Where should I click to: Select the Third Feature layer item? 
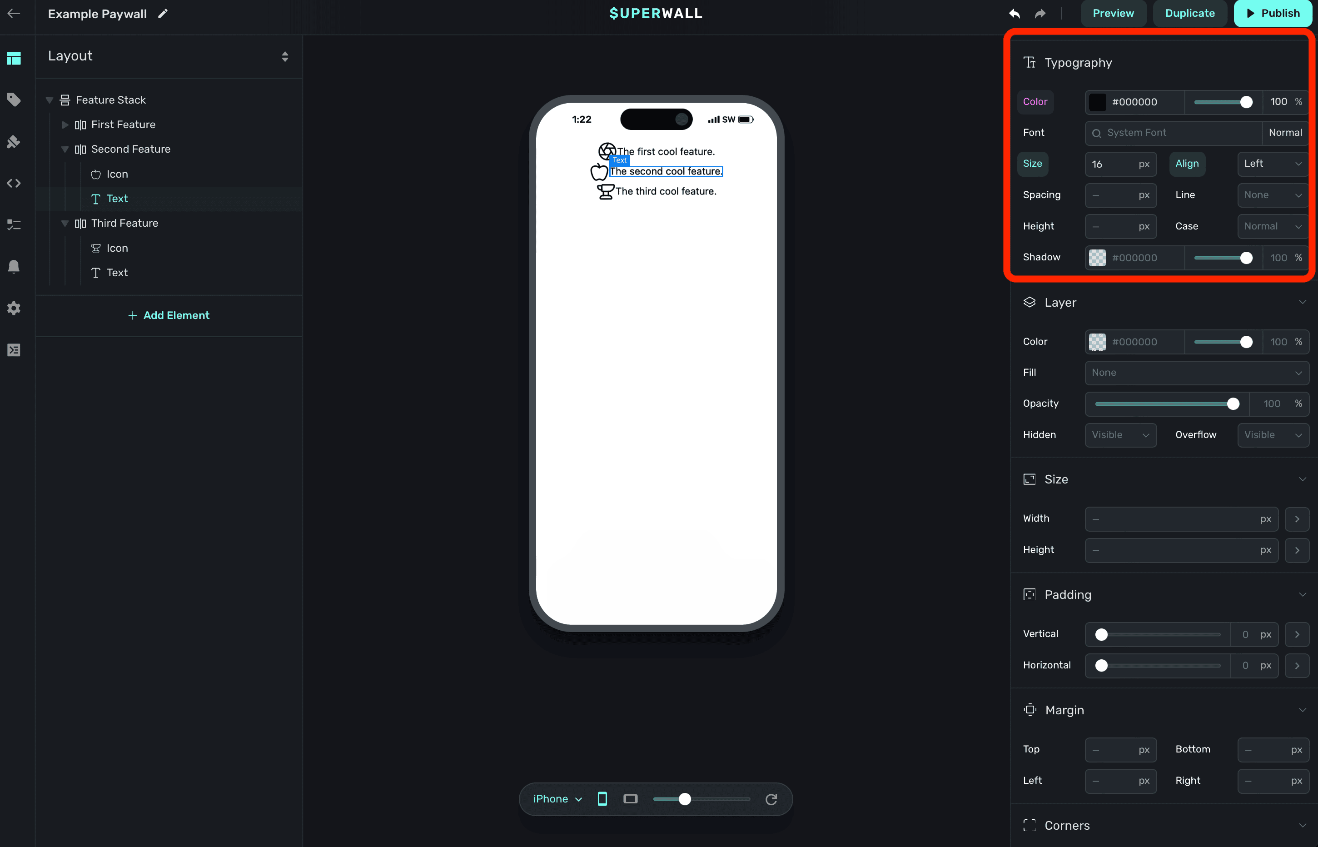[x=125, y=223]
